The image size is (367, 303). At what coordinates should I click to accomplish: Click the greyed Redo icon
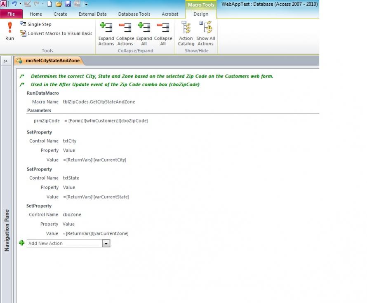36,4
